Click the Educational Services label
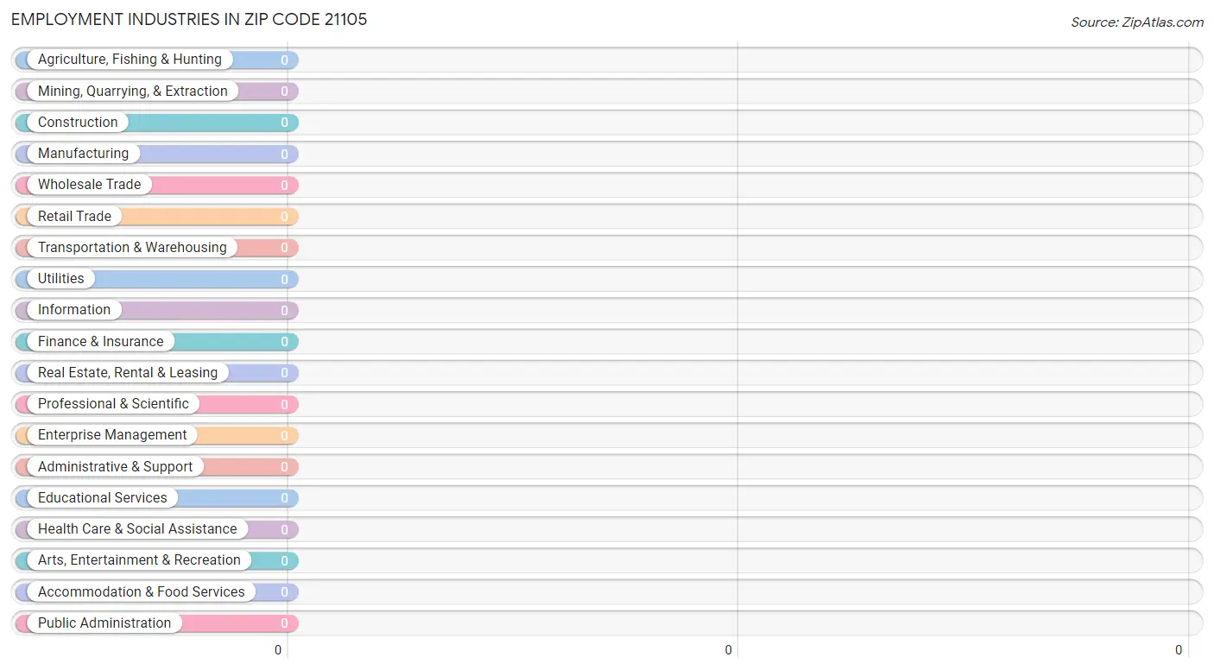Screen dimensions: 1214x670 (x=103, y=497)
